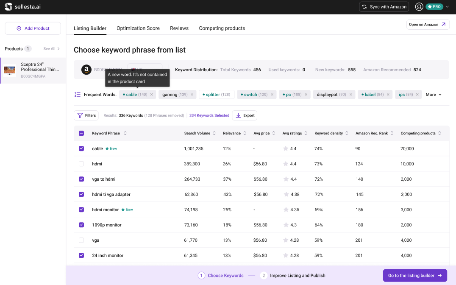Image resolution: width=456 pixels, height=285 pixels.
Task: Expand Products See All list
Action: click(x=52, y=49)
